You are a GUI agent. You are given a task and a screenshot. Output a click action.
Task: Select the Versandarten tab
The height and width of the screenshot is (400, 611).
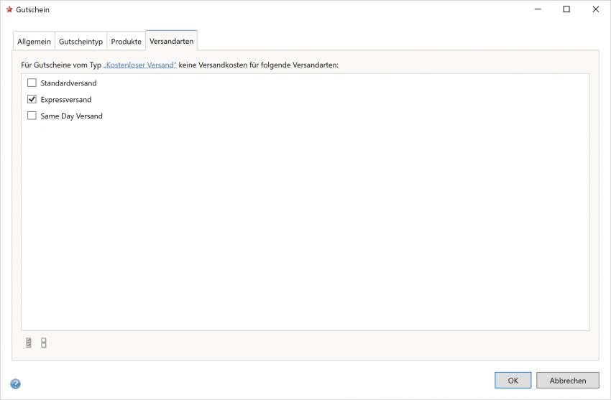click(x=171, y=41)
